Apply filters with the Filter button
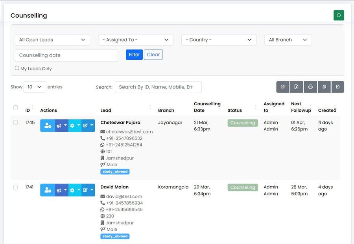354x244 pixels. tap(135, 55)
